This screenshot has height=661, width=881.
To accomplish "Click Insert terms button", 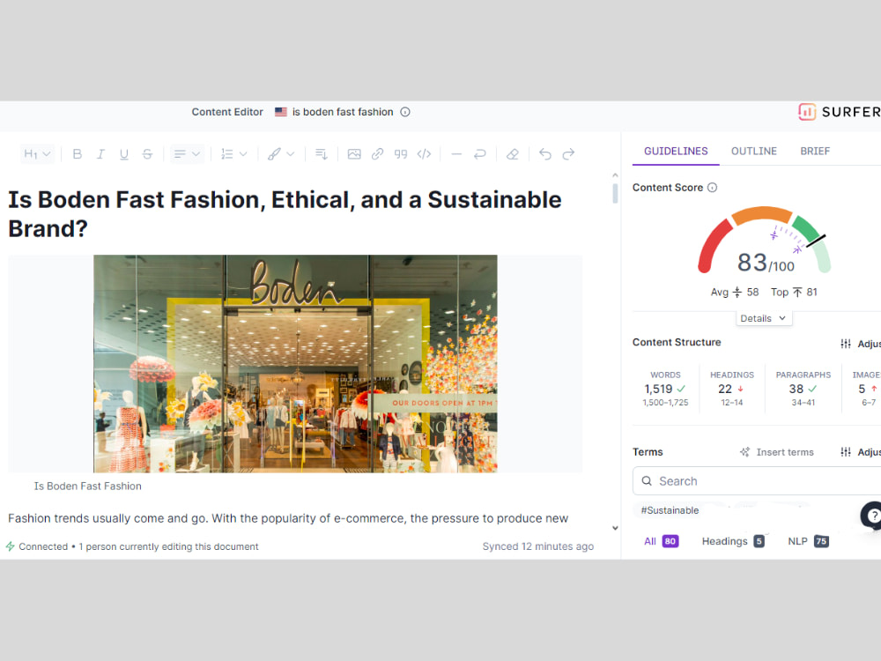I will 777,452.
